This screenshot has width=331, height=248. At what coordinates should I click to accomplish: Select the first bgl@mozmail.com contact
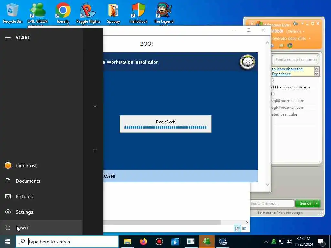[x=288, y=101]
